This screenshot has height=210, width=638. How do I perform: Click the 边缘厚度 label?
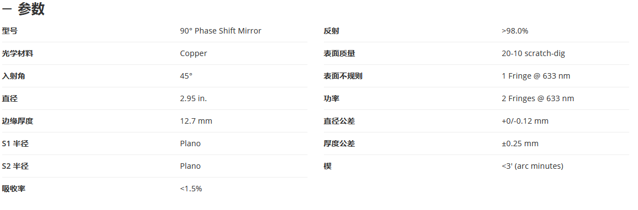point(18,121)
